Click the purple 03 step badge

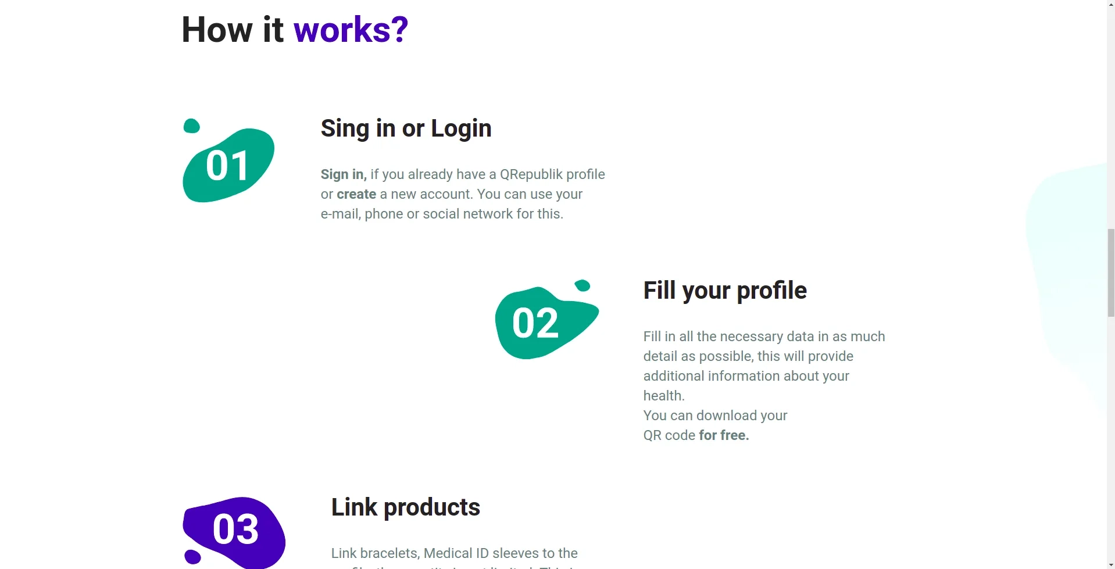(x=235, y=530)
